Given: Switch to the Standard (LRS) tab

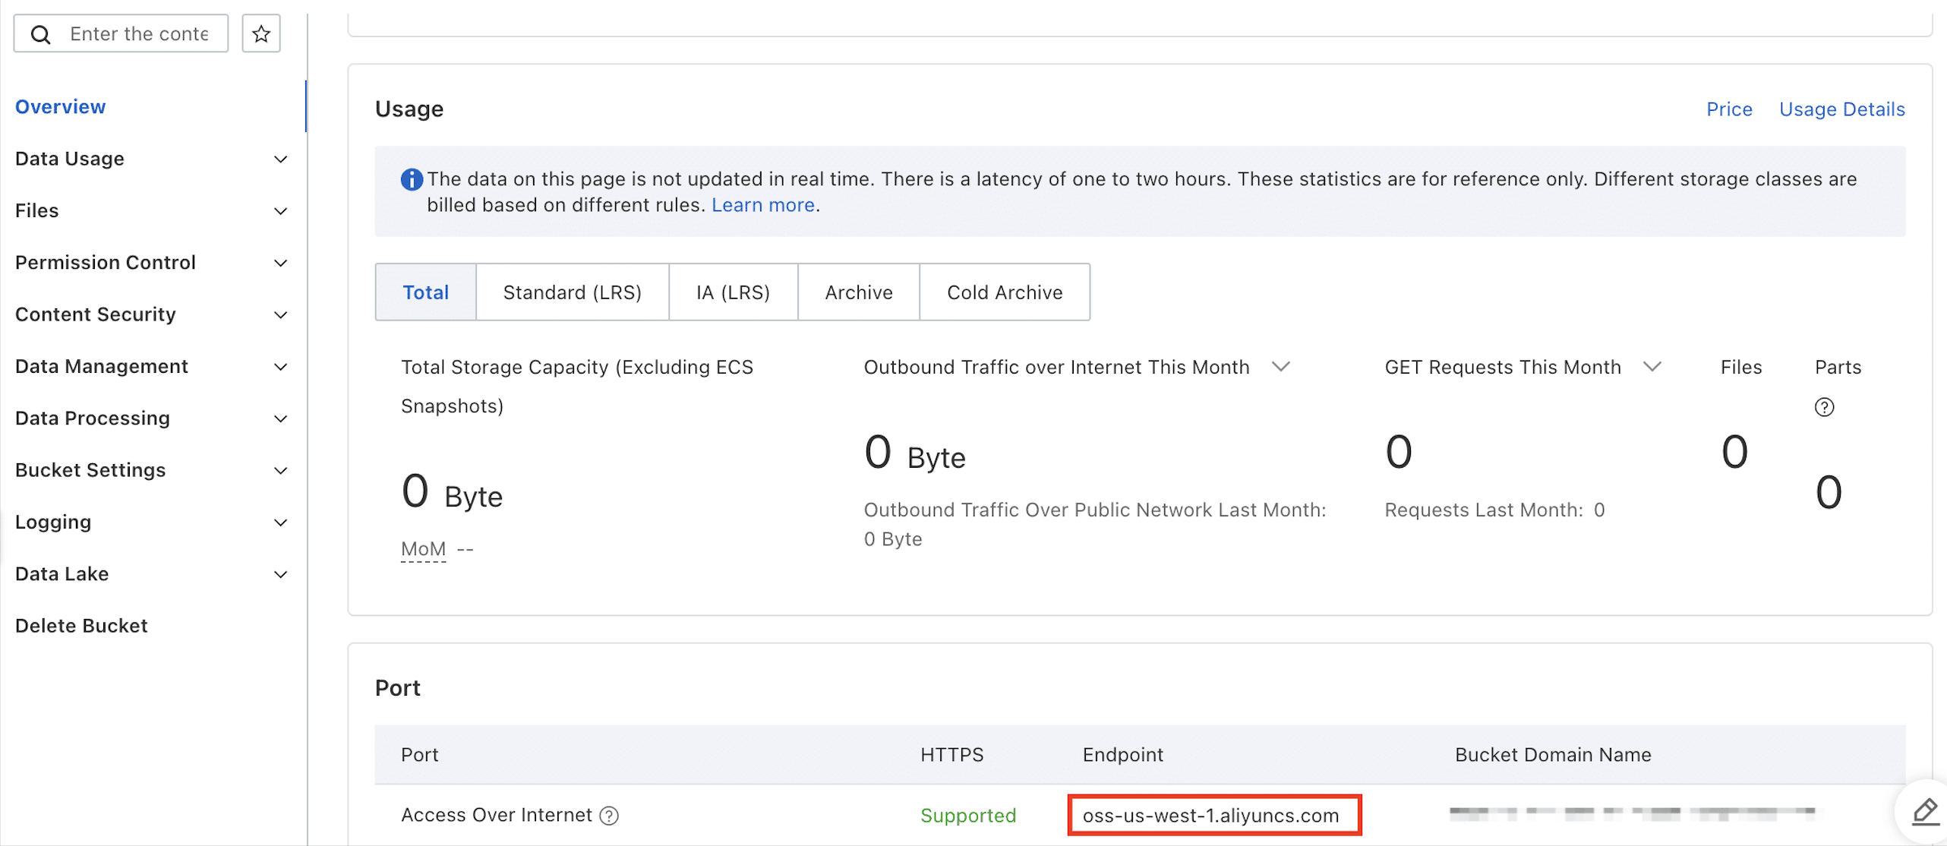Looking at the screenshot, I should (x=572, y=292).
